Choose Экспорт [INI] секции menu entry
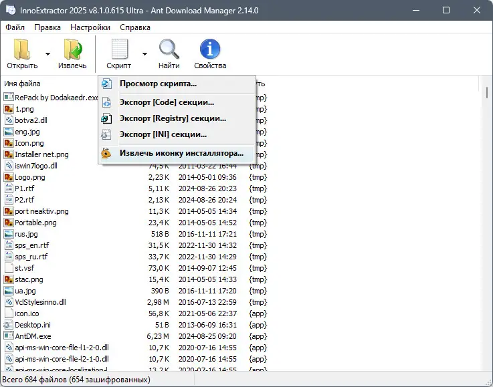This screenshot has width=493, height=387. (163, 134)
